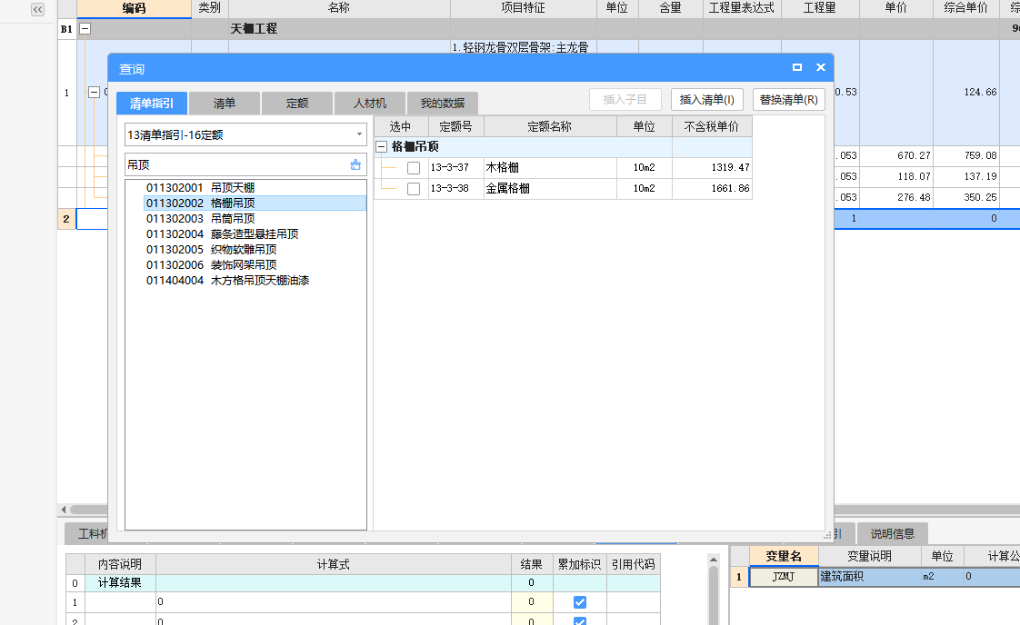This screenshot has height=625, width=1020.
Task: Click the calculation panel scrollbar up arrow
Action: click(713, 560)
